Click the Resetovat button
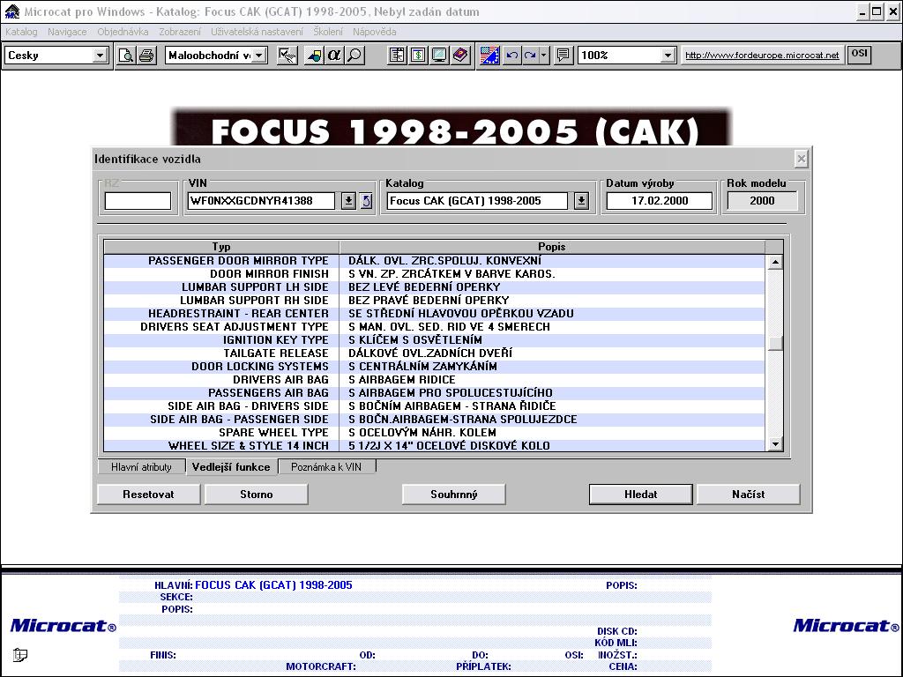 (148, 495)
